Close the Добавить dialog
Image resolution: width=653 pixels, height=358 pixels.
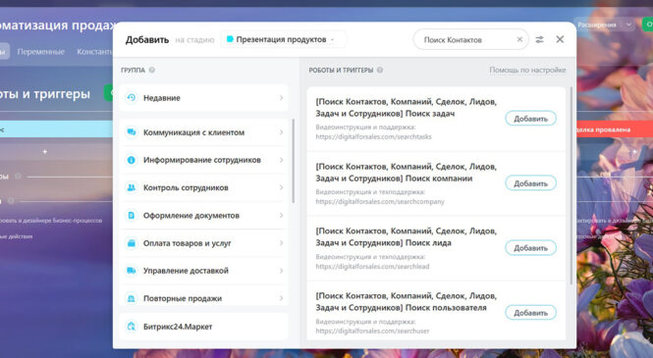pos(560,39)
